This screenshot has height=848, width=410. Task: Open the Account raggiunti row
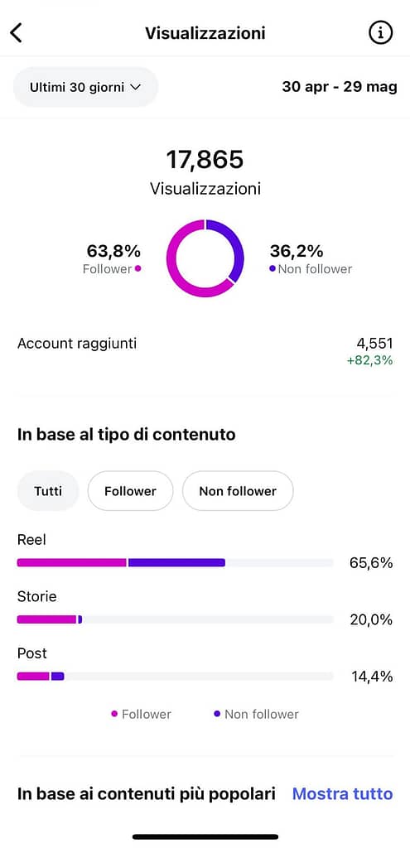coord(205,351)
